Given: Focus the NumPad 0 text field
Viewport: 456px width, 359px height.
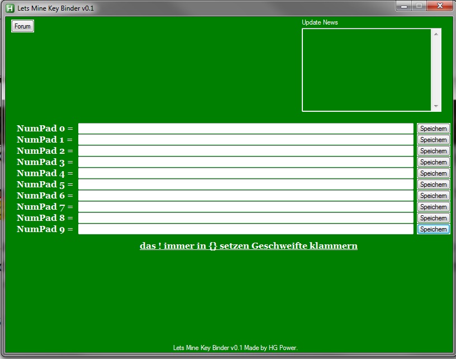Looking at the screenshot, I should 245,129.
